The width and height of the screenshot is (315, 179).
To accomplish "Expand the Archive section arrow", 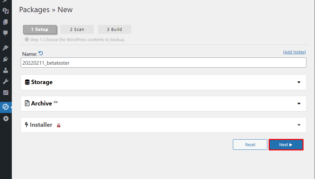I will pos(299,104).
